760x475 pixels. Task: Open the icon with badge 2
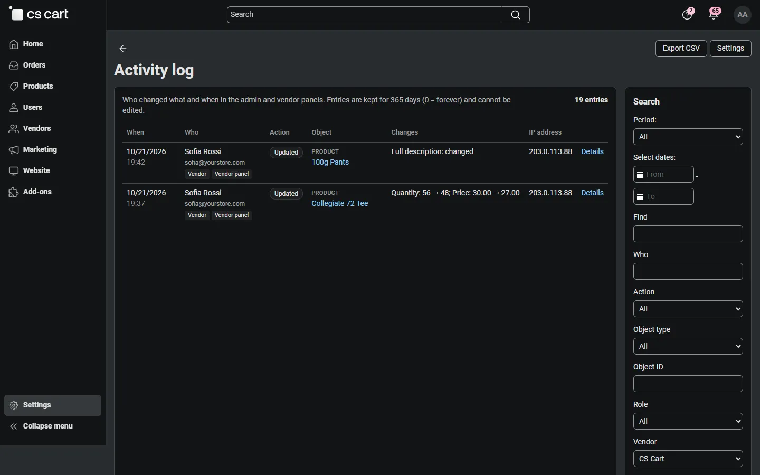(x=688, y=14)
